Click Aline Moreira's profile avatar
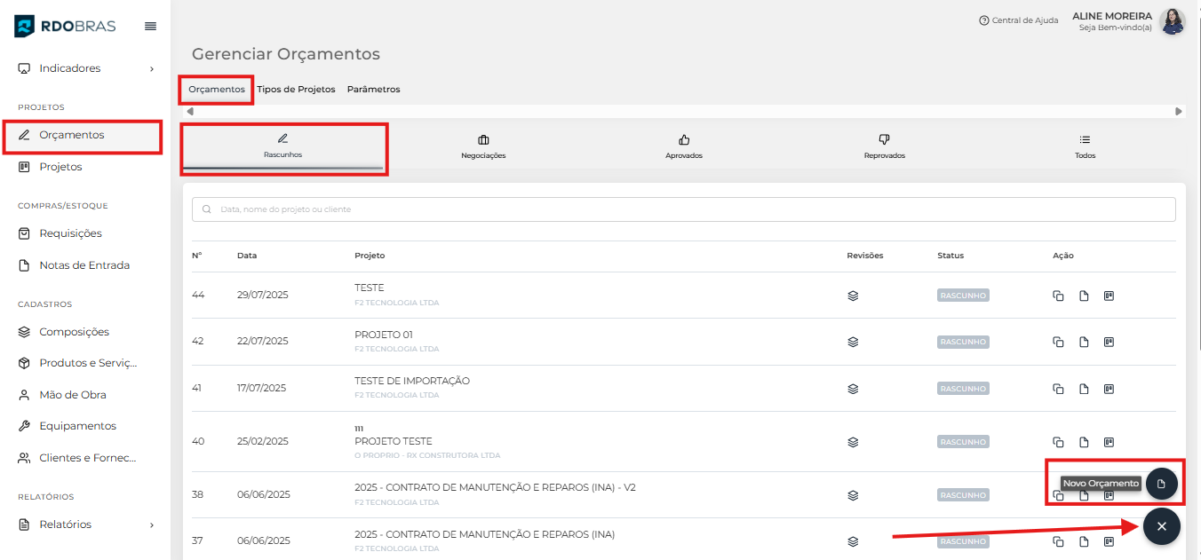 pyautogui.click(x=1173, y=21)
